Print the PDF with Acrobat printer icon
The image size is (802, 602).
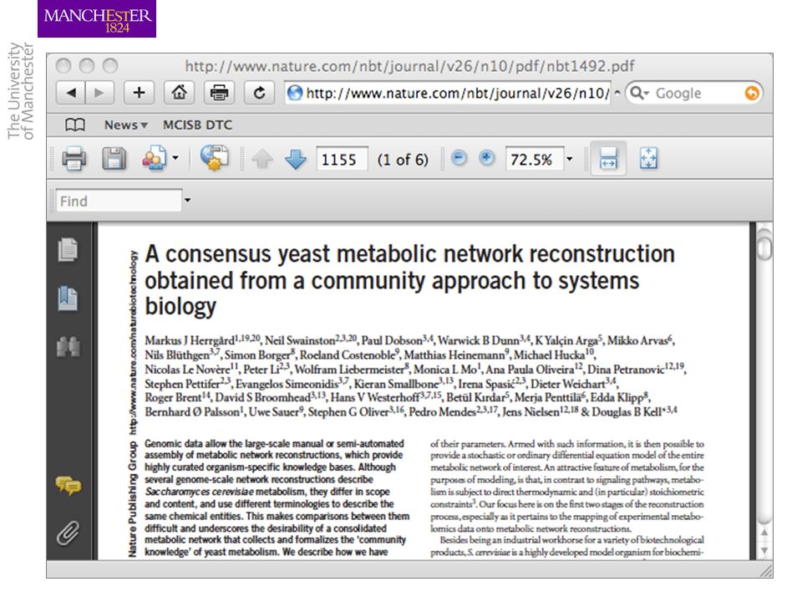[x=74, y=158]
